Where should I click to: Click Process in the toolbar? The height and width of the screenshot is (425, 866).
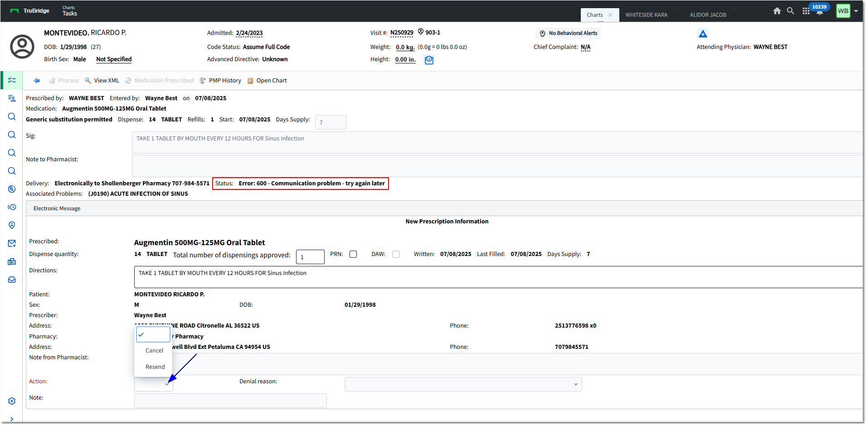(64, 81)
